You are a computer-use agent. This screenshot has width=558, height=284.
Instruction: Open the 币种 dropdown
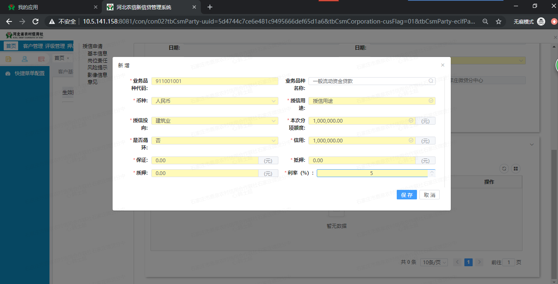214,101
